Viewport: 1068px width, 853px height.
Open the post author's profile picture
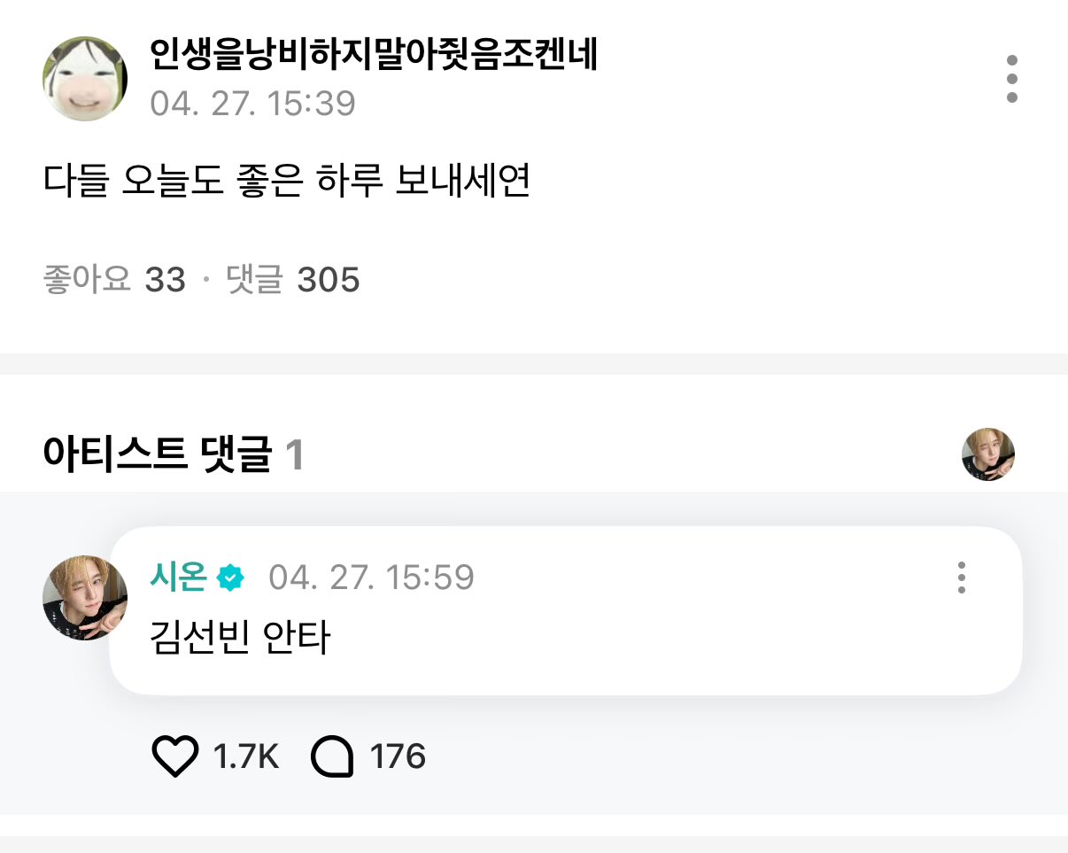85,79
